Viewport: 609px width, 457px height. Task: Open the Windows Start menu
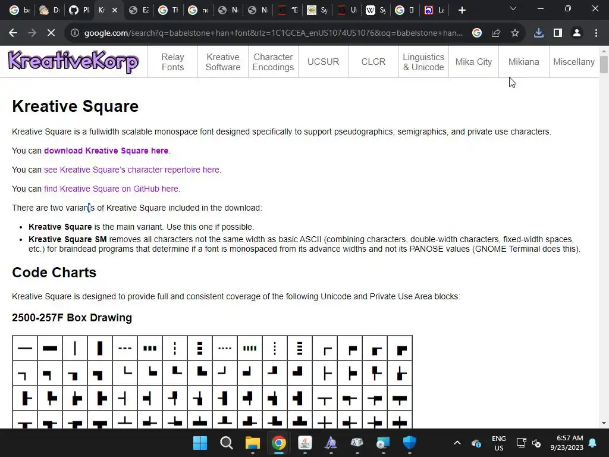(200, 443)
